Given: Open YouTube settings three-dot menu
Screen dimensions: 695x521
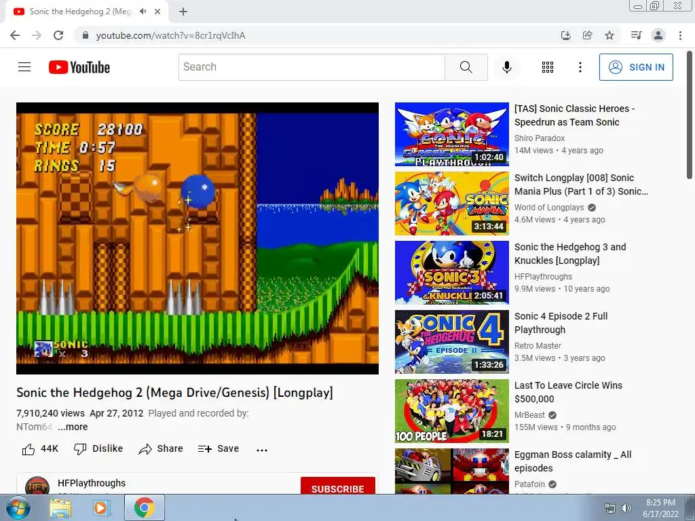Looking at the screenshot, I should click(x=580, y=67).
